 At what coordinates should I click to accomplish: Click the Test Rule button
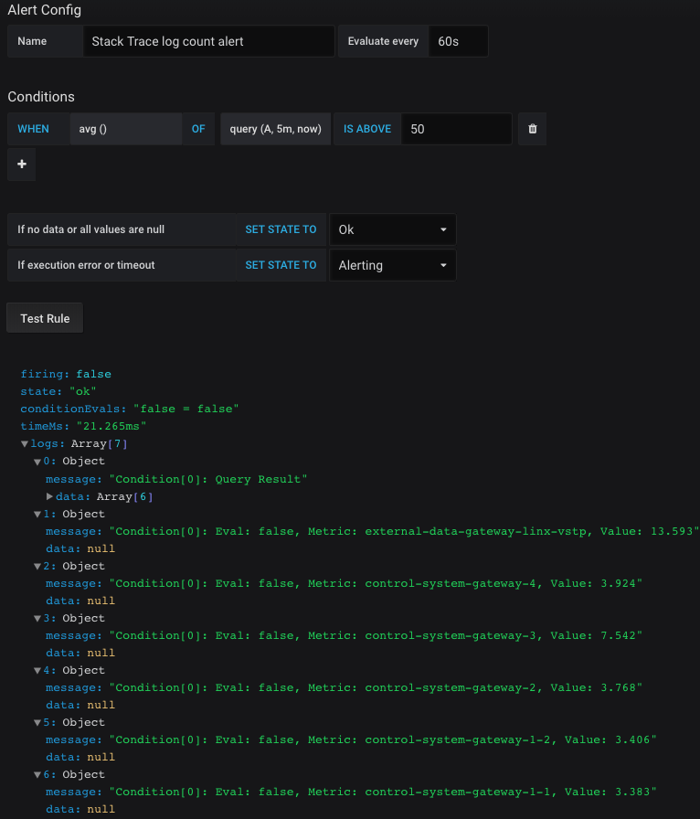coord(44,318)
